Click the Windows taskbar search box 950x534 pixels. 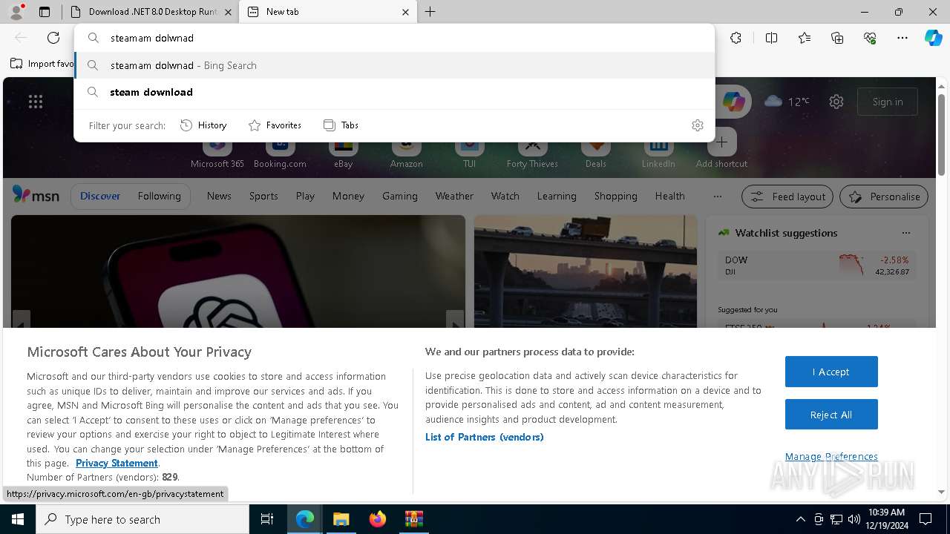(x=142, y=519)
